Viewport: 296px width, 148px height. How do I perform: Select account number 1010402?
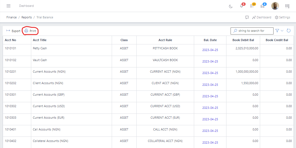tap(10, 141)
